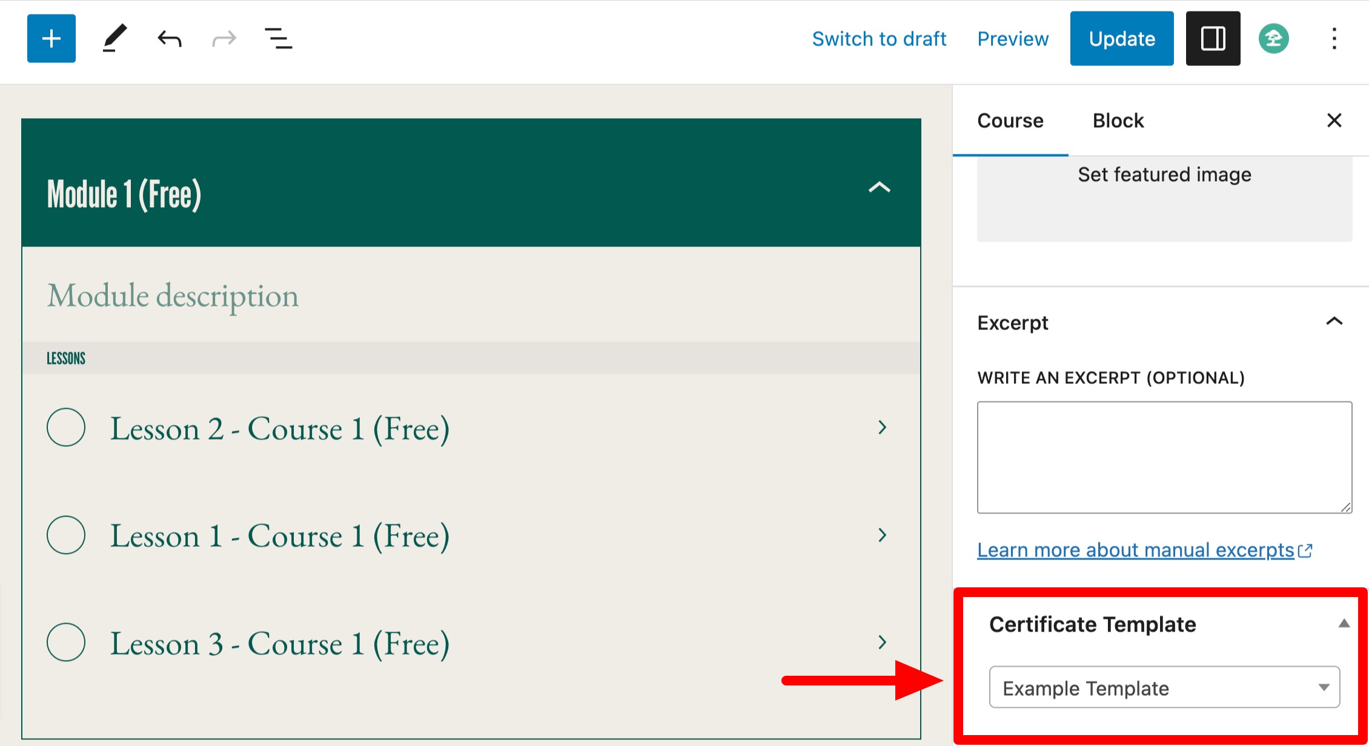This screenshot has height=746, width=1369.
Task: Open the Sensei green circle icon
Action: (x=1273, y=39)
